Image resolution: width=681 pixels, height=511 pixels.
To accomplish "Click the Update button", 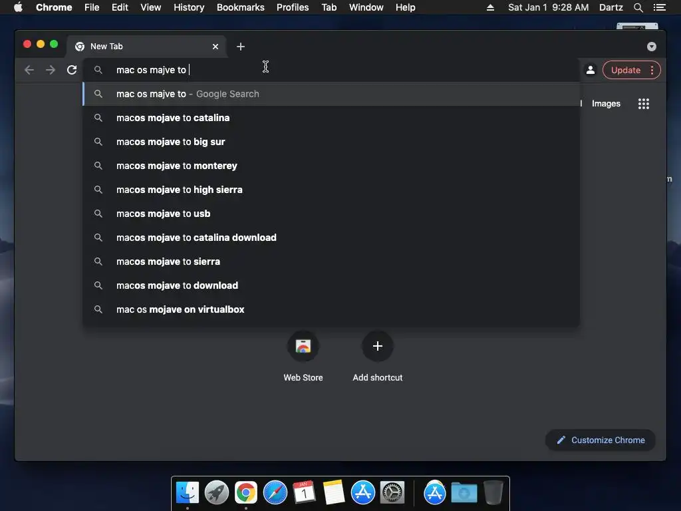I will 625,70.
